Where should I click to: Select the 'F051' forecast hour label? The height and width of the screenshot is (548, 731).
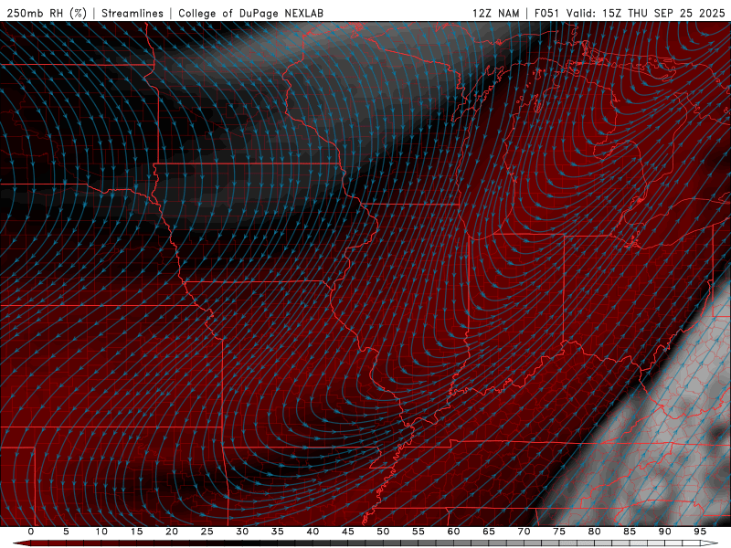coord(547,13)
